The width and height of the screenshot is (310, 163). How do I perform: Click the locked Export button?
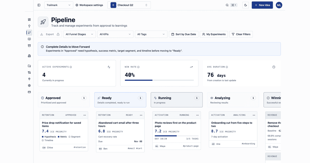(x=50, y=34)
